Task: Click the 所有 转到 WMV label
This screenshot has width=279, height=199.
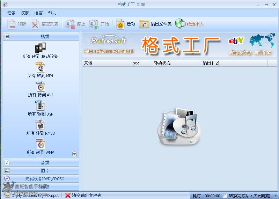Action: tap(40, 153)
